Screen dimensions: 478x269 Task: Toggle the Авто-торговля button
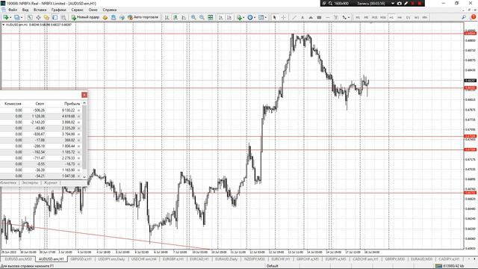(x=143, y=17)
